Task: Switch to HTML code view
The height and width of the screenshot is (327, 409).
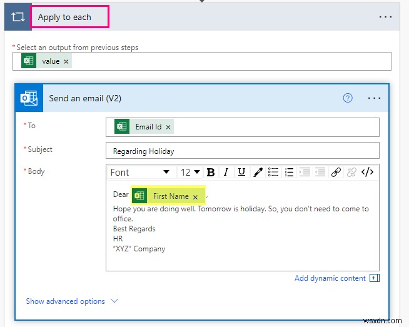Action: [367, 173]
